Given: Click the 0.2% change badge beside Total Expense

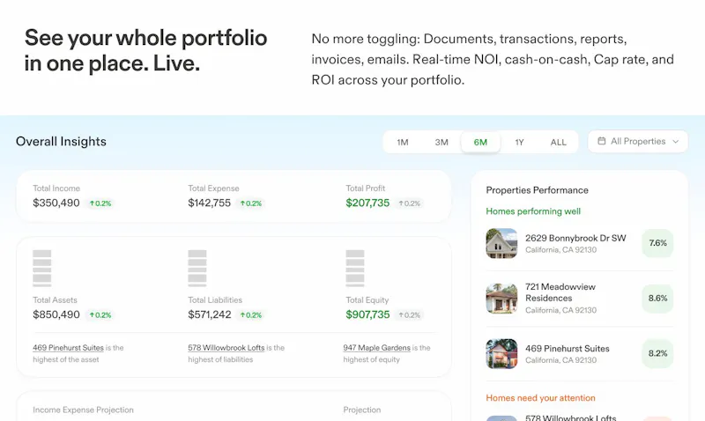Looking at the screenshot, I should pyautogui.click(x=251, y=203).
